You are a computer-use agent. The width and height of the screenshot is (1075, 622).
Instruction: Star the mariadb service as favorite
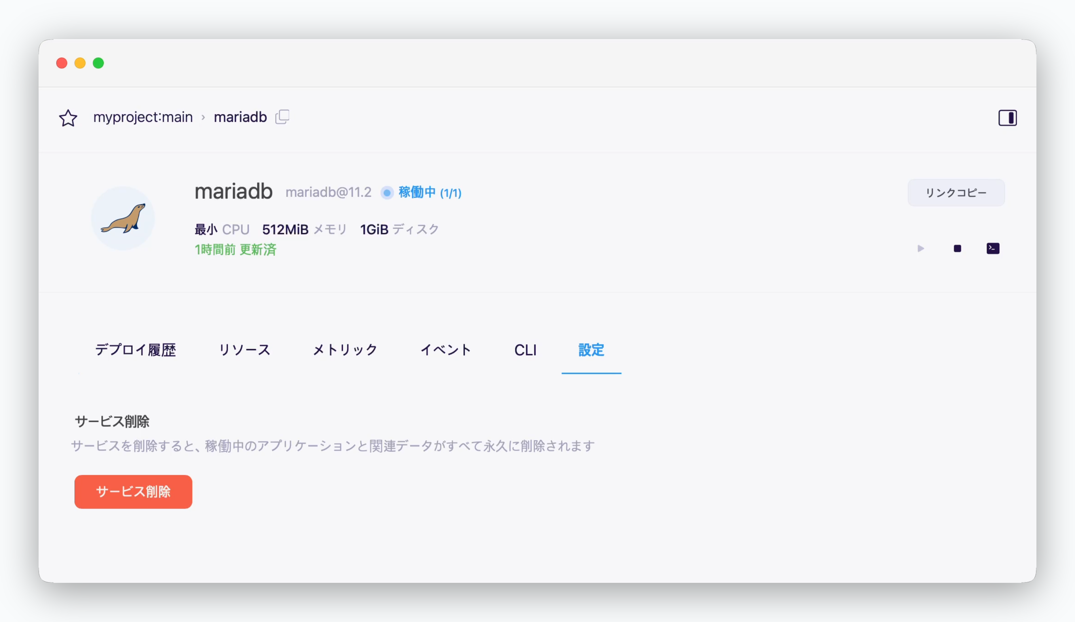click(x=68, y=118)
